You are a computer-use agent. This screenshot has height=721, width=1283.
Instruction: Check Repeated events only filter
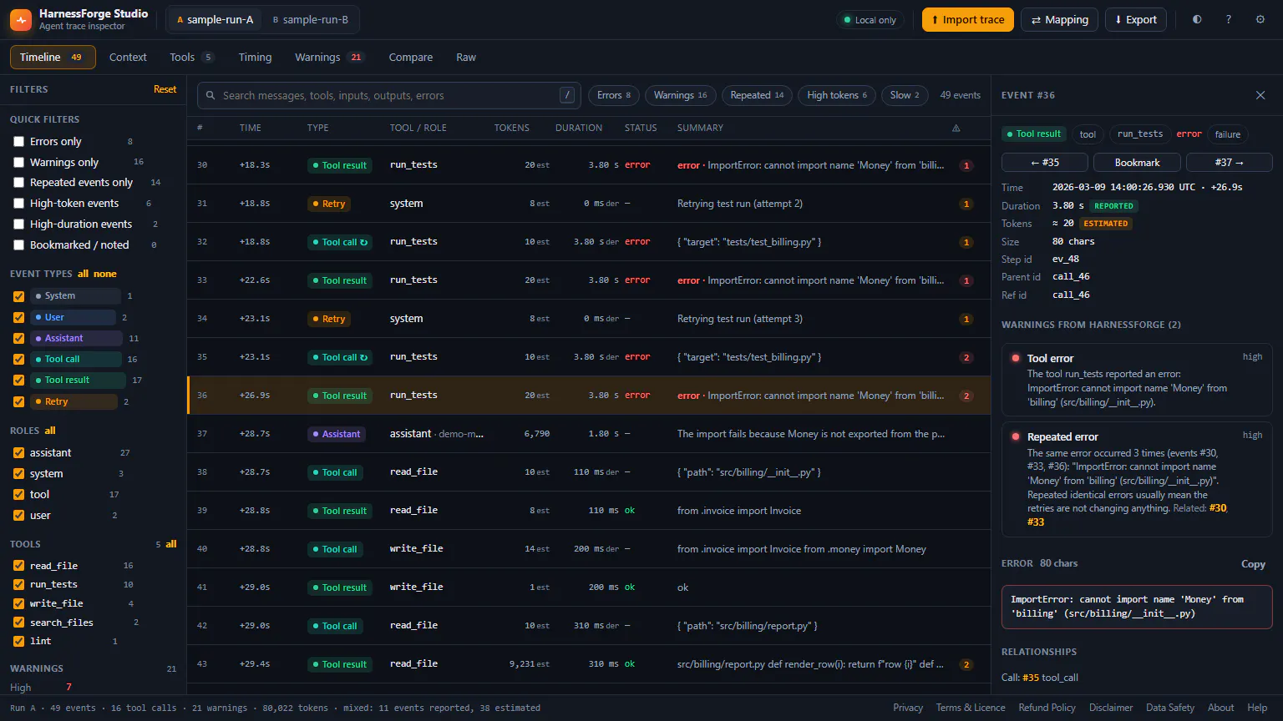coord(18,183)
